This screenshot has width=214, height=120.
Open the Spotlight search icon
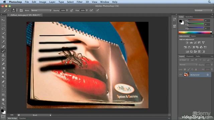[x=209, y=2]
